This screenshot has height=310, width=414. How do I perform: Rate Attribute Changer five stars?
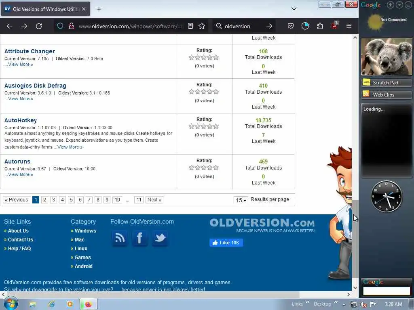(x=216, y=57)
